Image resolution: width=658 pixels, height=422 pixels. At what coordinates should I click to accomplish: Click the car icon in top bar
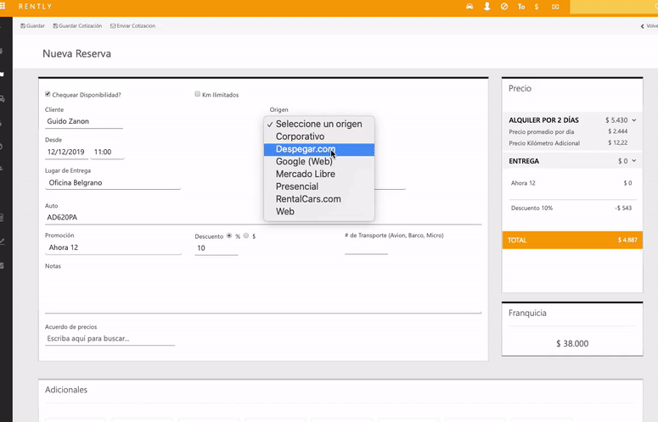pos(470,7)
